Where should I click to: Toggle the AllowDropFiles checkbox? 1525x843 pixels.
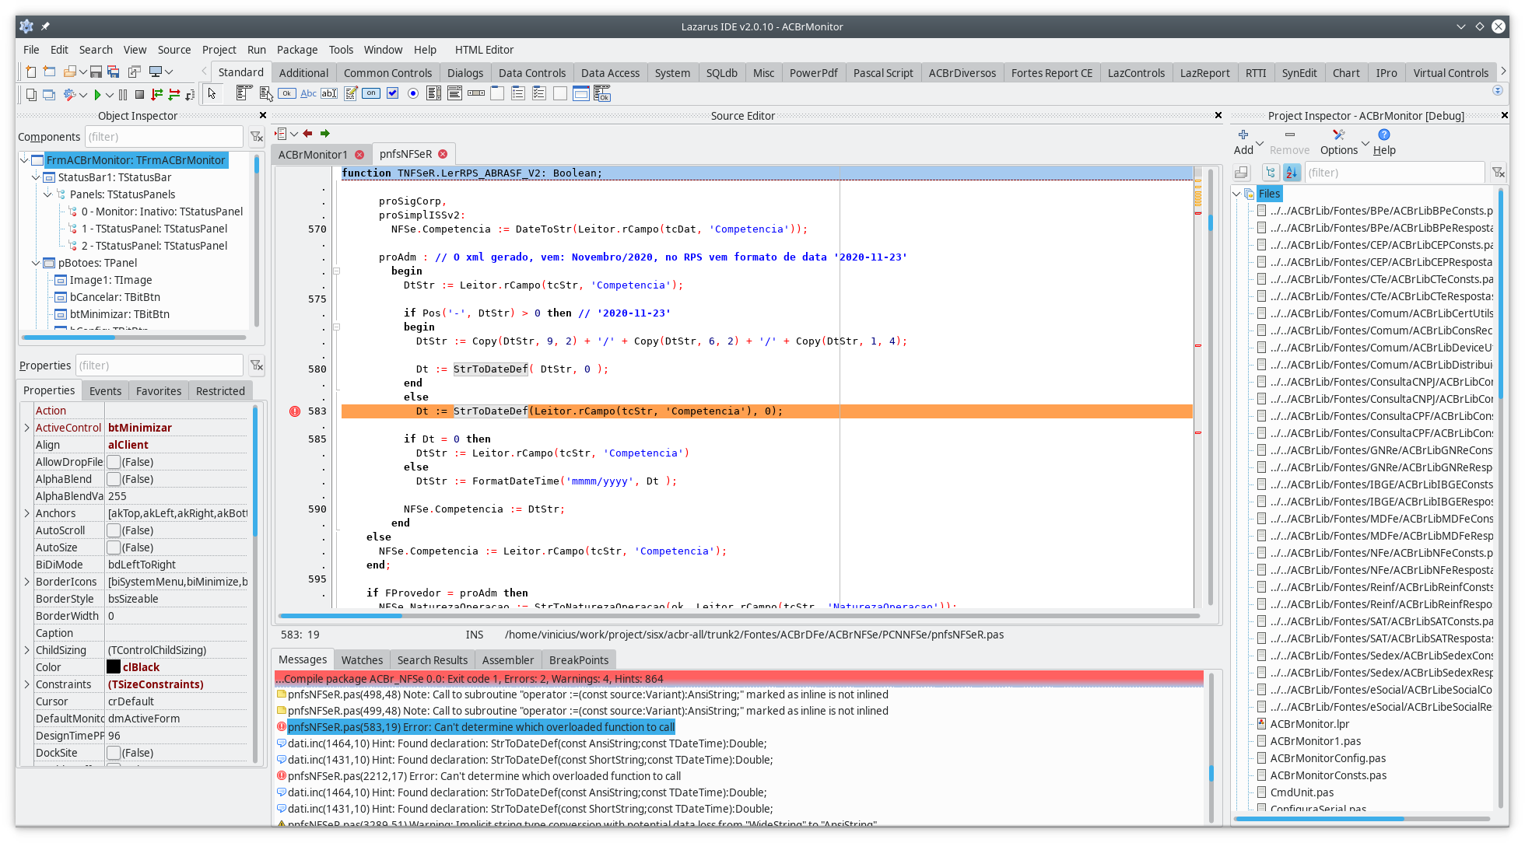(114, 462)
